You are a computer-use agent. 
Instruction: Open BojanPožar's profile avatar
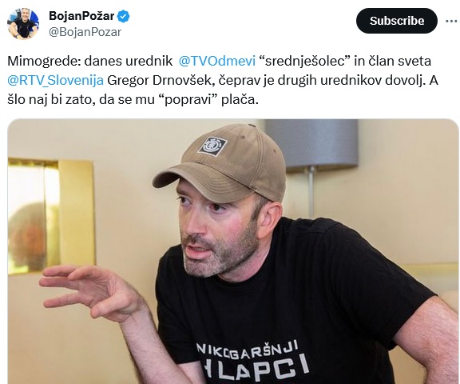click(x=22, y=24)
